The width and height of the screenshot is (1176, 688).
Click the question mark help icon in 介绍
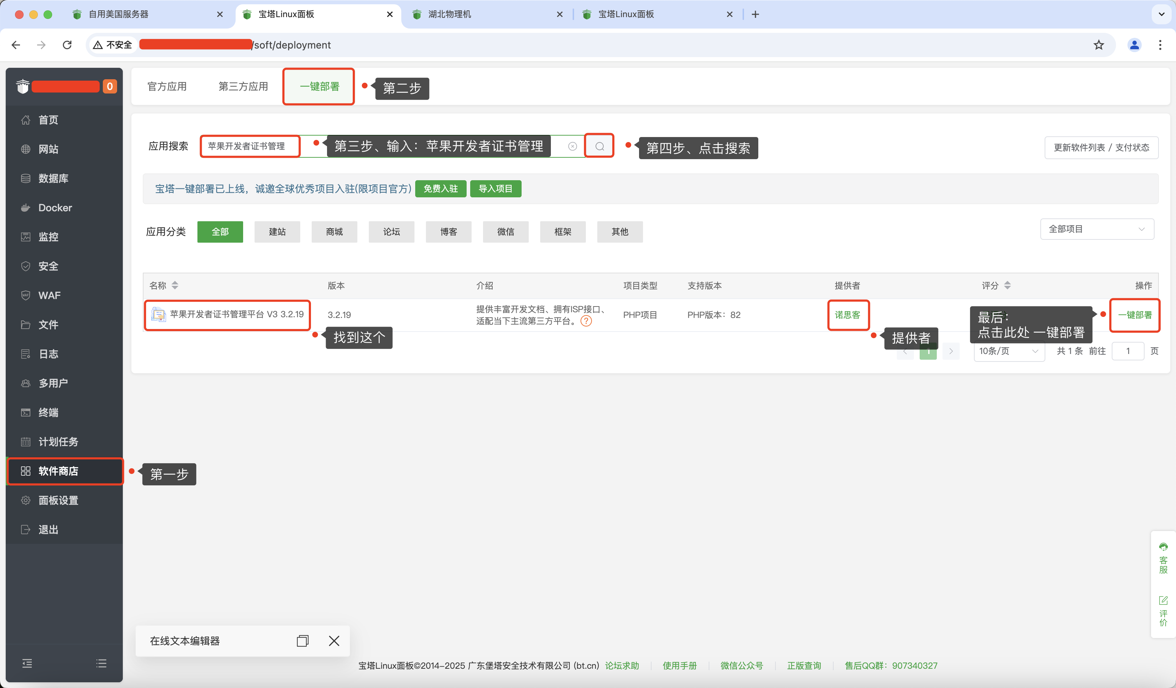[586, 321]
